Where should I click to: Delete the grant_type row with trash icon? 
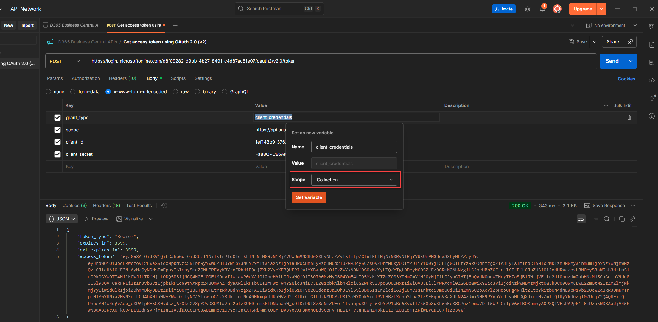coord(629,117)
